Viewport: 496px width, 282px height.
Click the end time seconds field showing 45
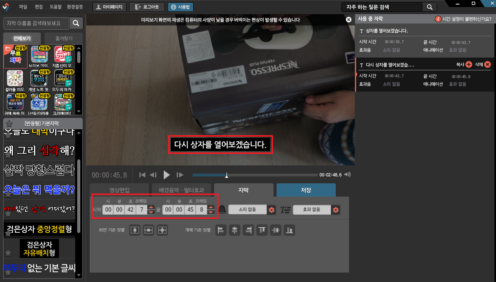tap(190, 210)
